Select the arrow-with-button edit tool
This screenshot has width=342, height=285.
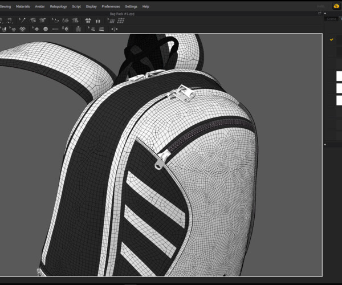pyautogui.click(x=35, y=28)
